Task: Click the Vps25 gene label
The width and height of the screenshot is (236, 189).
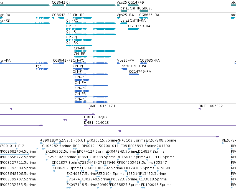Action: pos(122,2)
